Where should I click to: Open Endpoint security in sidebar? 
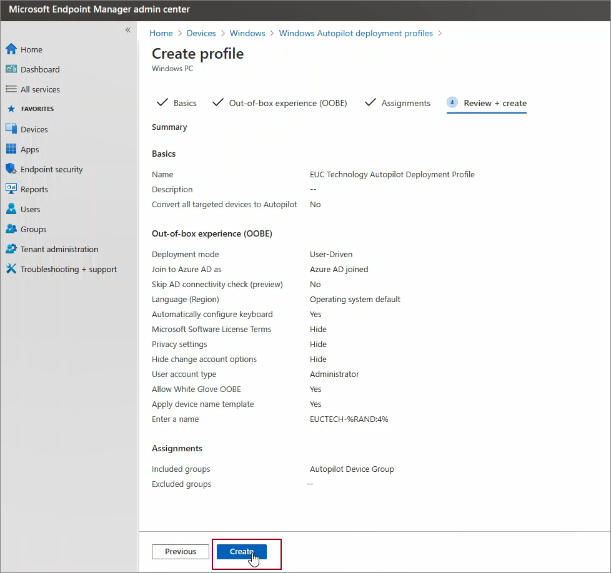tap(52, 169)
